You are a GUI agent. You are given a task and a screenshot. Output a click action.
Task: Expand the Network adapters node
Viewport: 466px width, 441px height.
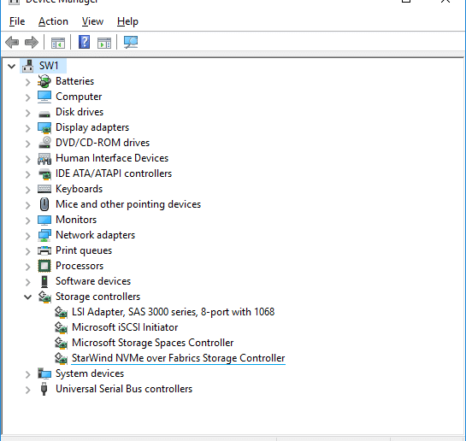(x=27, y=236)
